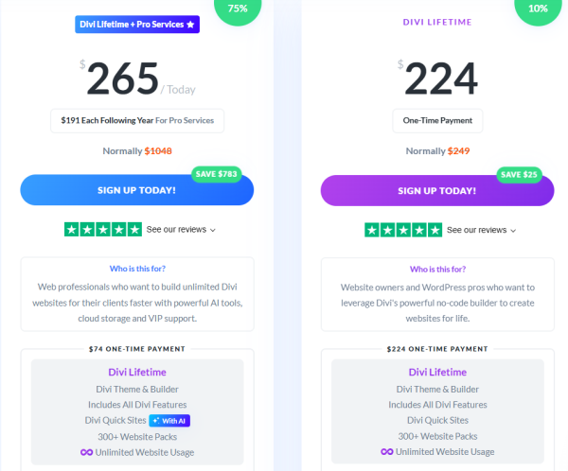Click the 75% discount circle badge
568x471 pixels.
click(x=238, y=9)
